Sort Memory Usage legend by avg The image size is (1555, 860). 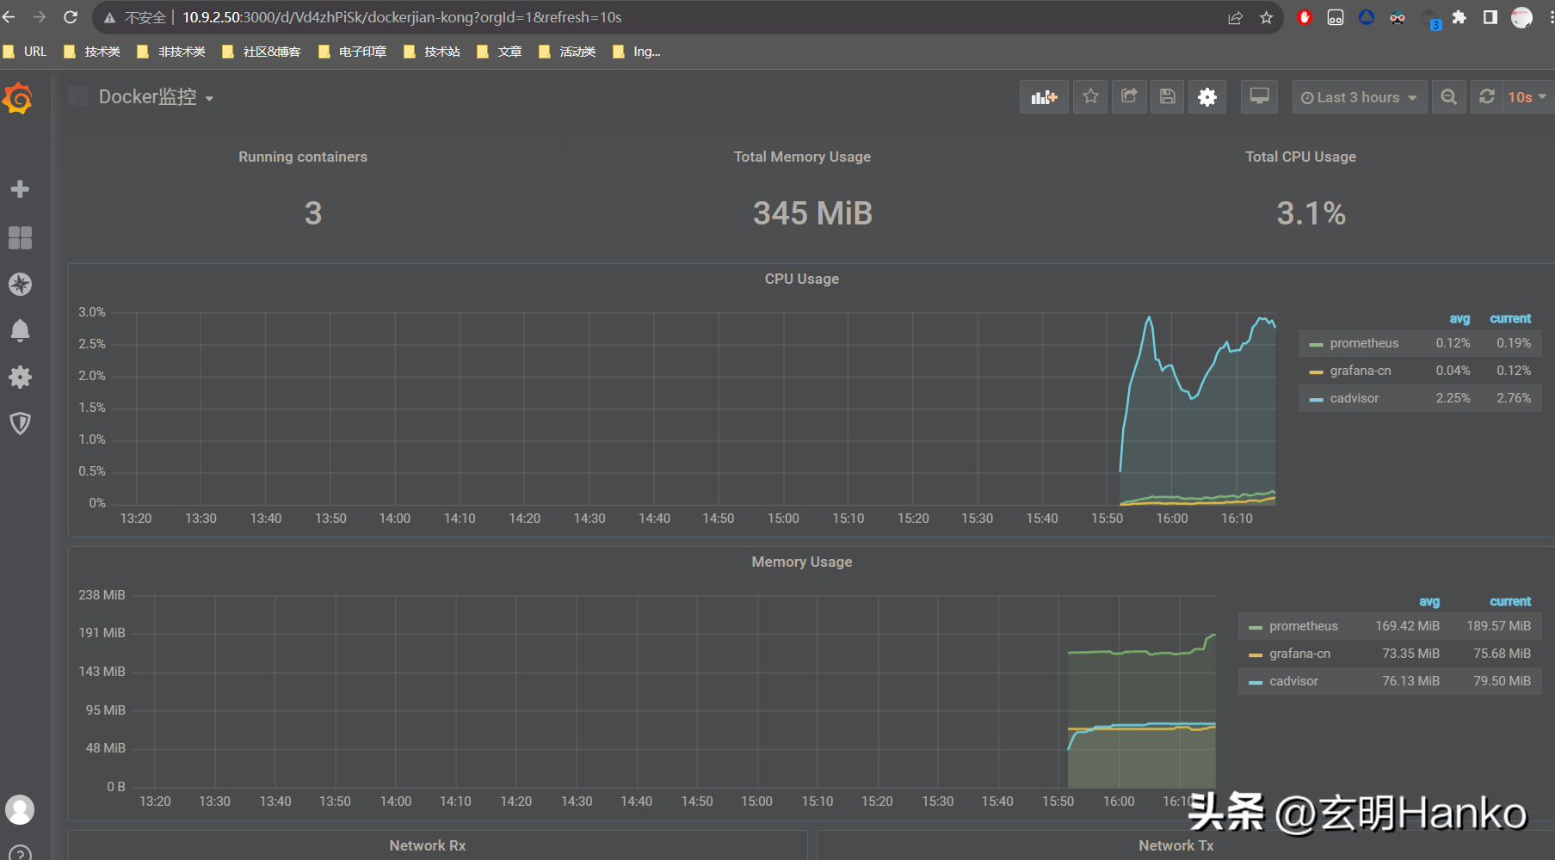point(1429,601)
